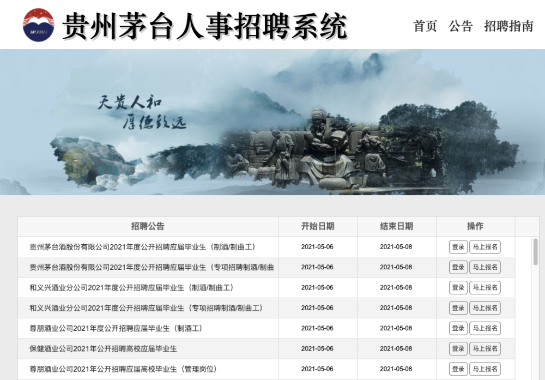The image size is (545, 380).
Task: Open 尊朋酒业公司 (管理岗位) announcement
Action: [123, 369]
